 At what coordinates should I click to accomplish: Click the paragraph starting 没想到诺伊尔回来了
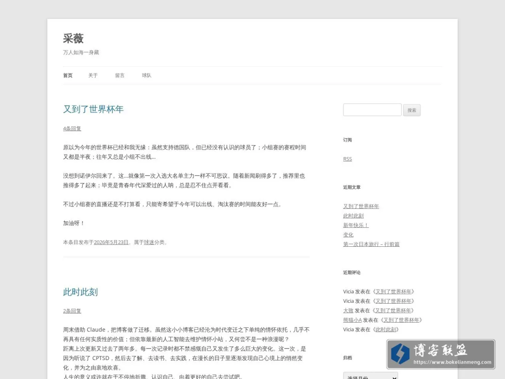tap(184, 180)
